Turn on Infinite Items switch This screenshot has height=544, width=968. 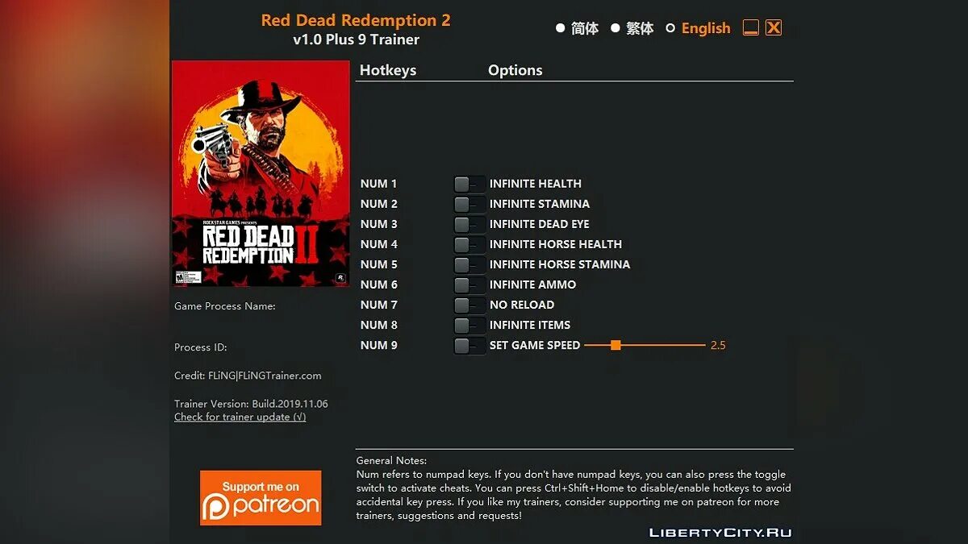tap(469, 326)
